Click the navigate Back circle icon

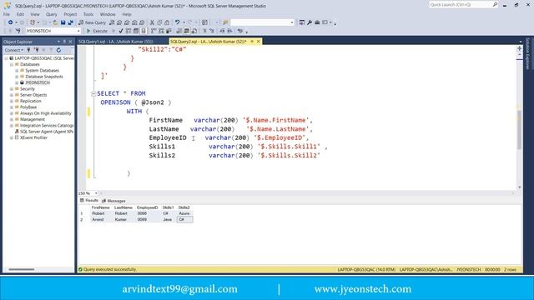[11, 22]
